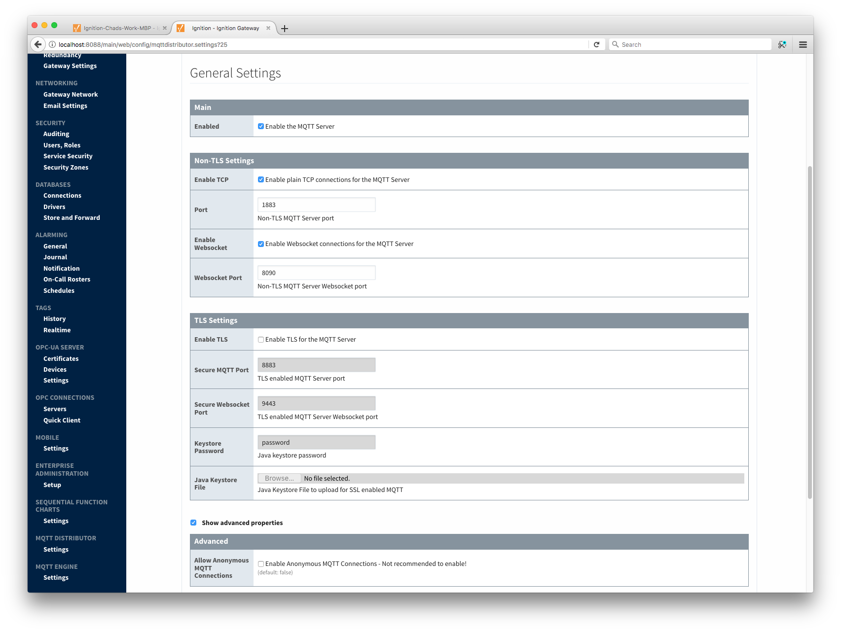Open Auditing under Security
841x632 pixels.
point(56,134)
